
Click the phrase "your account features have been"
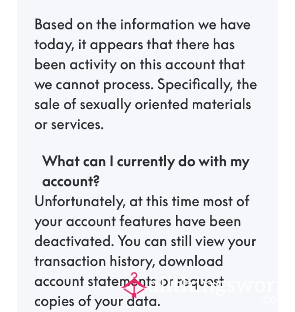138,221
